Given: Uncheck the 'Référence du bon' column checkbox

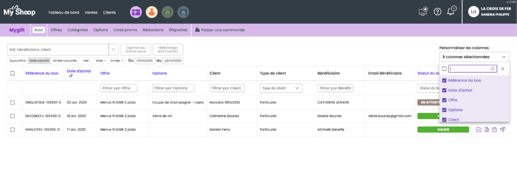Looking at the screenshot, I should pyautogui.click(x=444, y=80).
